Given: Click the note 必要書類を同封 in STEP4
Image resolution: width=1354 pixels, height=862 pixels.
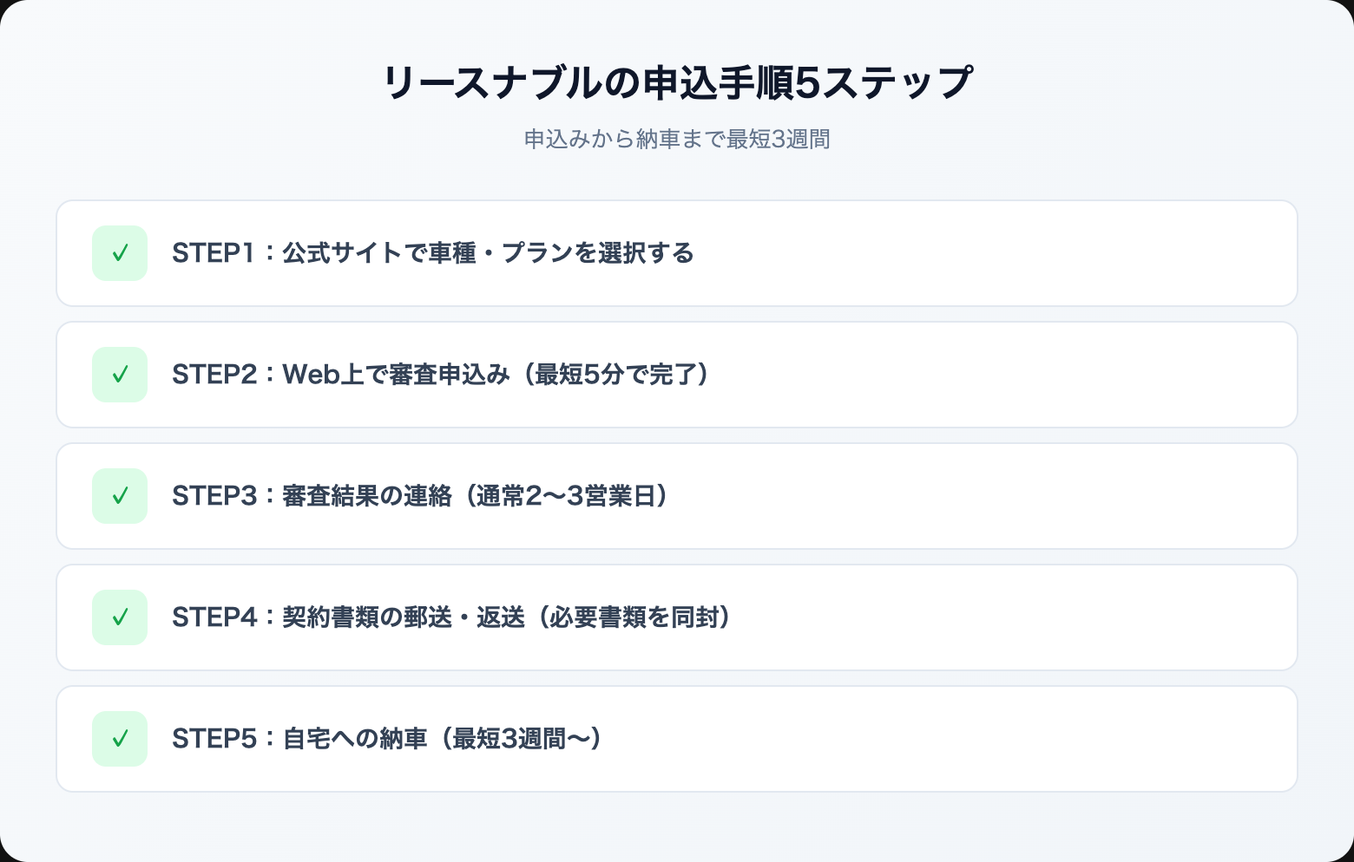Looking at the screenshot, I should (634, 617).
